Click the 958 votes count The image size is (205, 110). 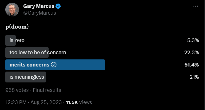click(17, 90)
